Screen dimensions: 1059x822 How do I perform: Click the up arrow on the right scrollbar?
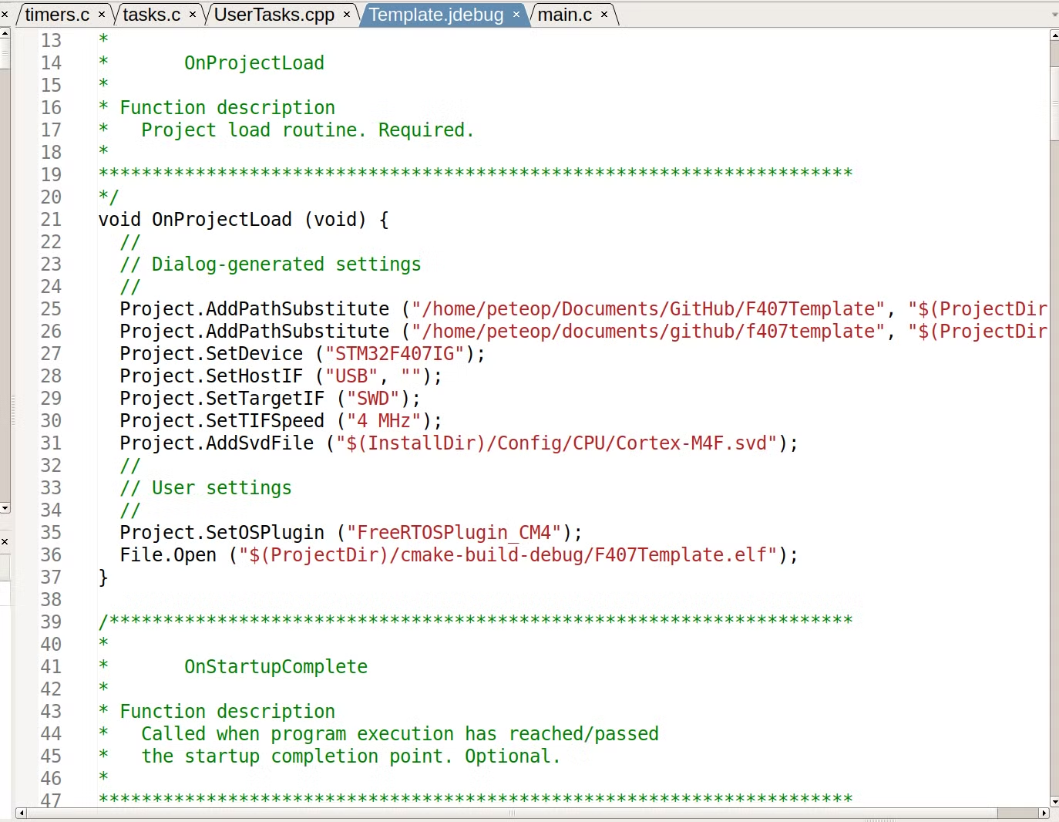pos(1053,35)
